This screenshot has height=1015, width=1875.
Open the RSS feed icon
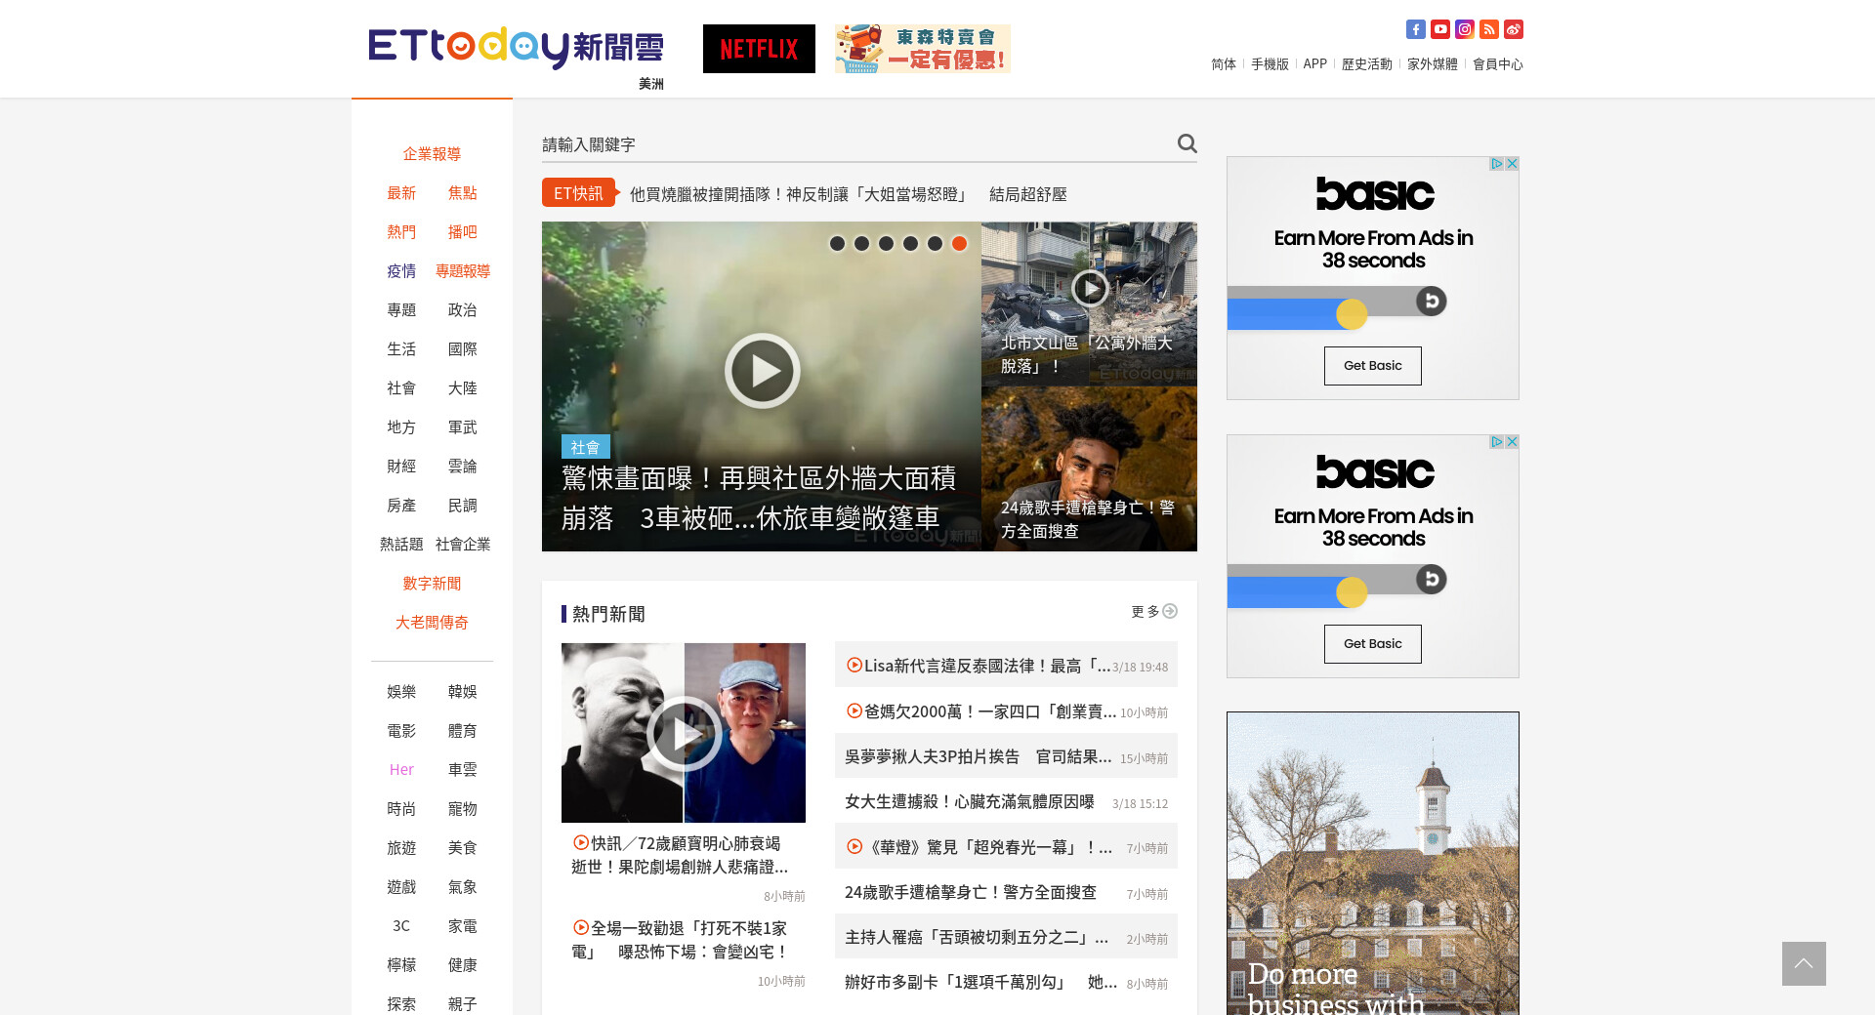point(1489,29)
